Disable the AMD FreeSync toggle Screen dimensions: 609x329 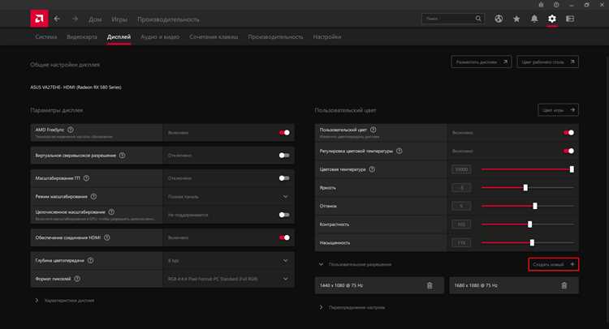(284, 133)
